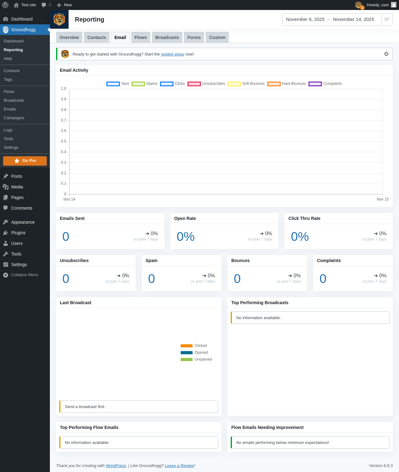Switch to the Broadcasts reporting tab
The image size is (399, 472).
coord(167,37)
